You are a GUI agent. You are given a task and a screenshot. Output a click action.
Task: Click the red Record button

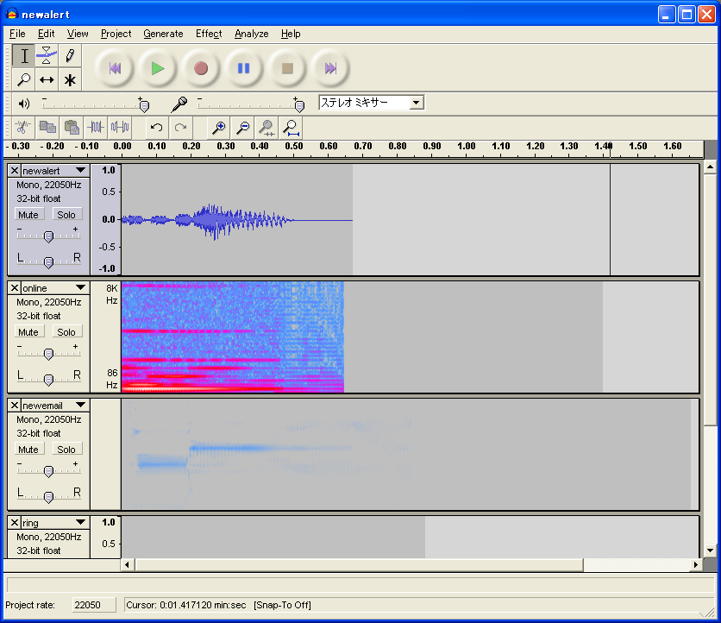[x=201, y=68]
